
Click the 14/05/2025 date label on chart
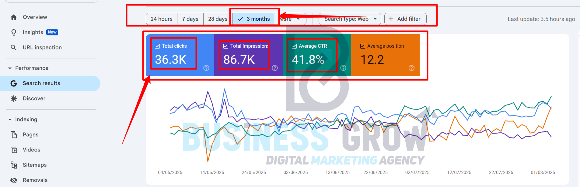[x=212, y=172]
